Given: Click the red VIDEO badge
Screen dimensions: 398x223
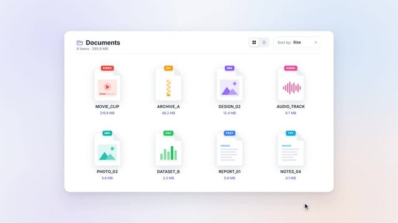Looking at the screenshot, I should (x=107, y=68).
